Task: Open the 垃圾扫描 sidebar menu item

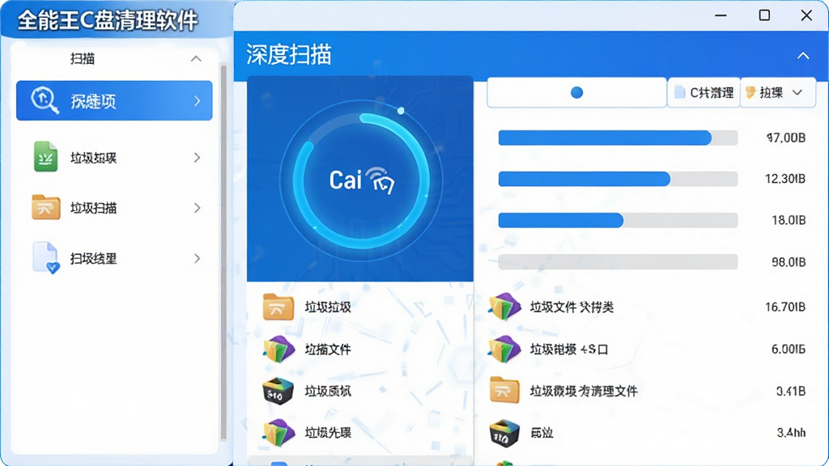Action: [114, 208]
